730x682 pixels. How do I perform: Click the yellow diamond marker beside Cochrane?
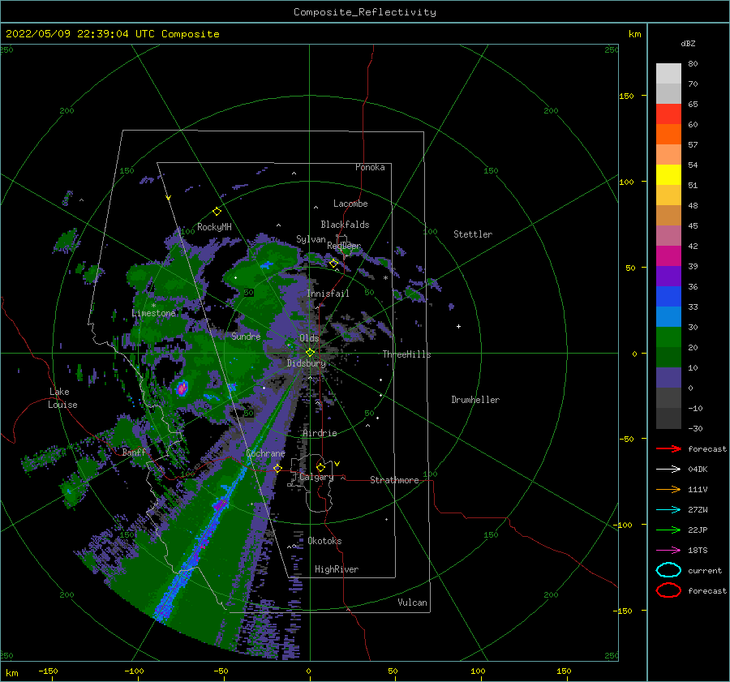click(277, 468)
